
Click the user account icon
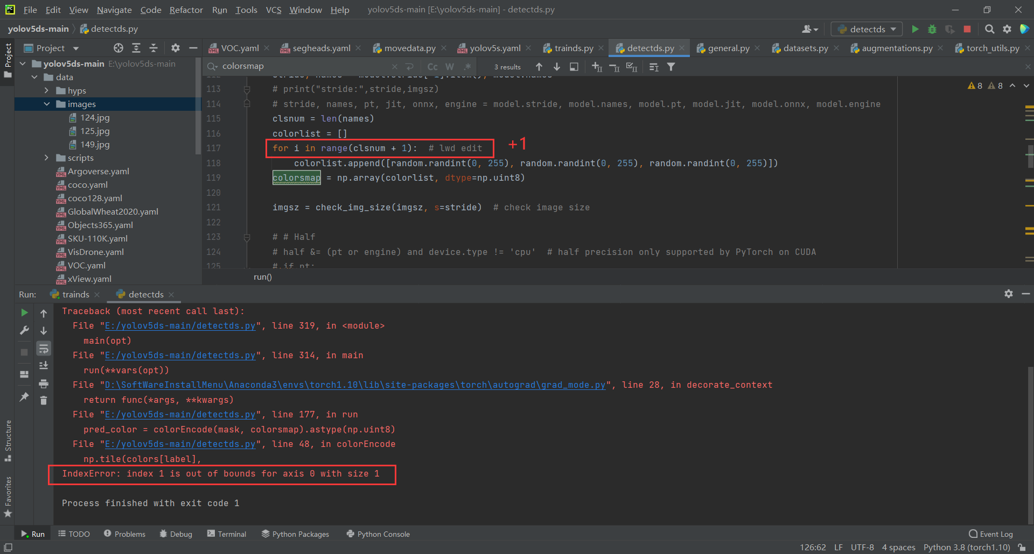809,29
